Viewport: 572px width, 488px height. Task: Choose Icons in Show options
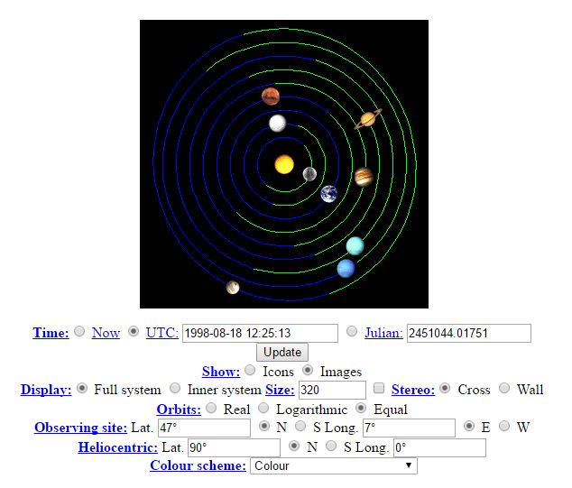tap(250, 370)
